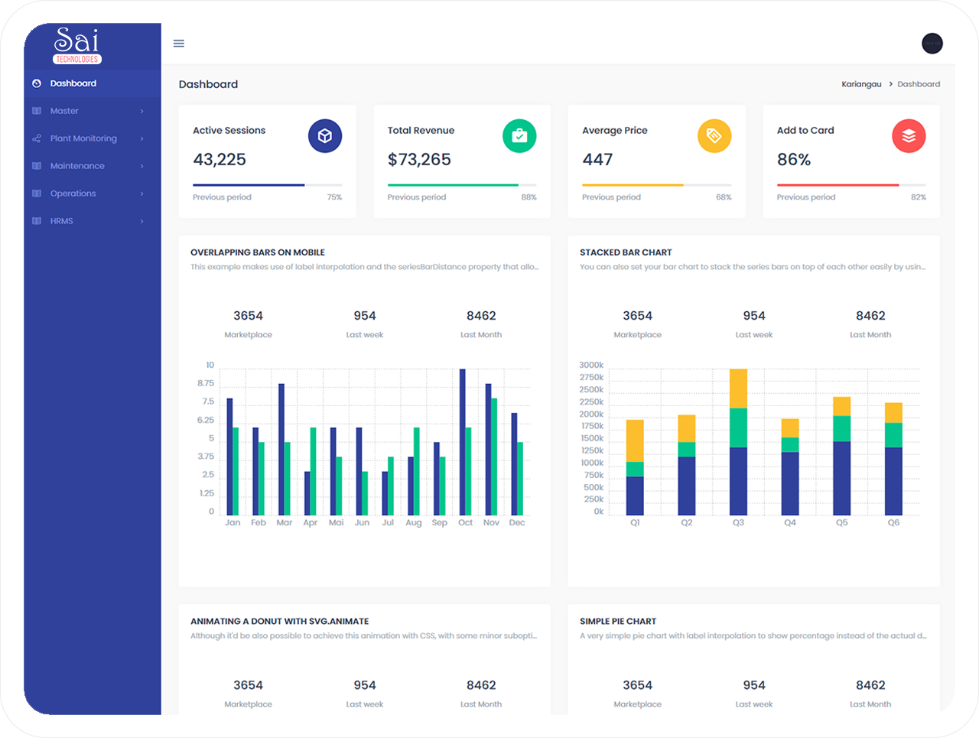The image size is (979, 738).
Task: Click the Dec axis label
Action: point(517,523)
